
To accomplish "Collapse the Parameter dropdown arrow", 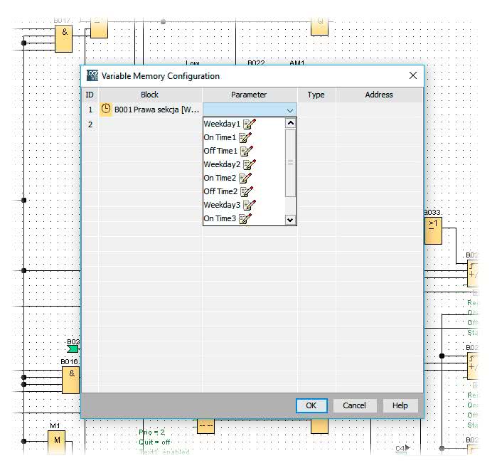I will coord(289,110).
